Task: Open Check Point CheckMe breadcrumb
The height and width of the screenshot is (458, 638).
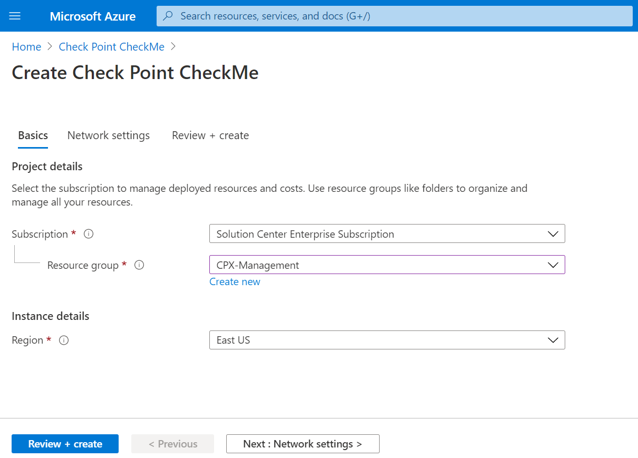Action: [x=112, y=47]
